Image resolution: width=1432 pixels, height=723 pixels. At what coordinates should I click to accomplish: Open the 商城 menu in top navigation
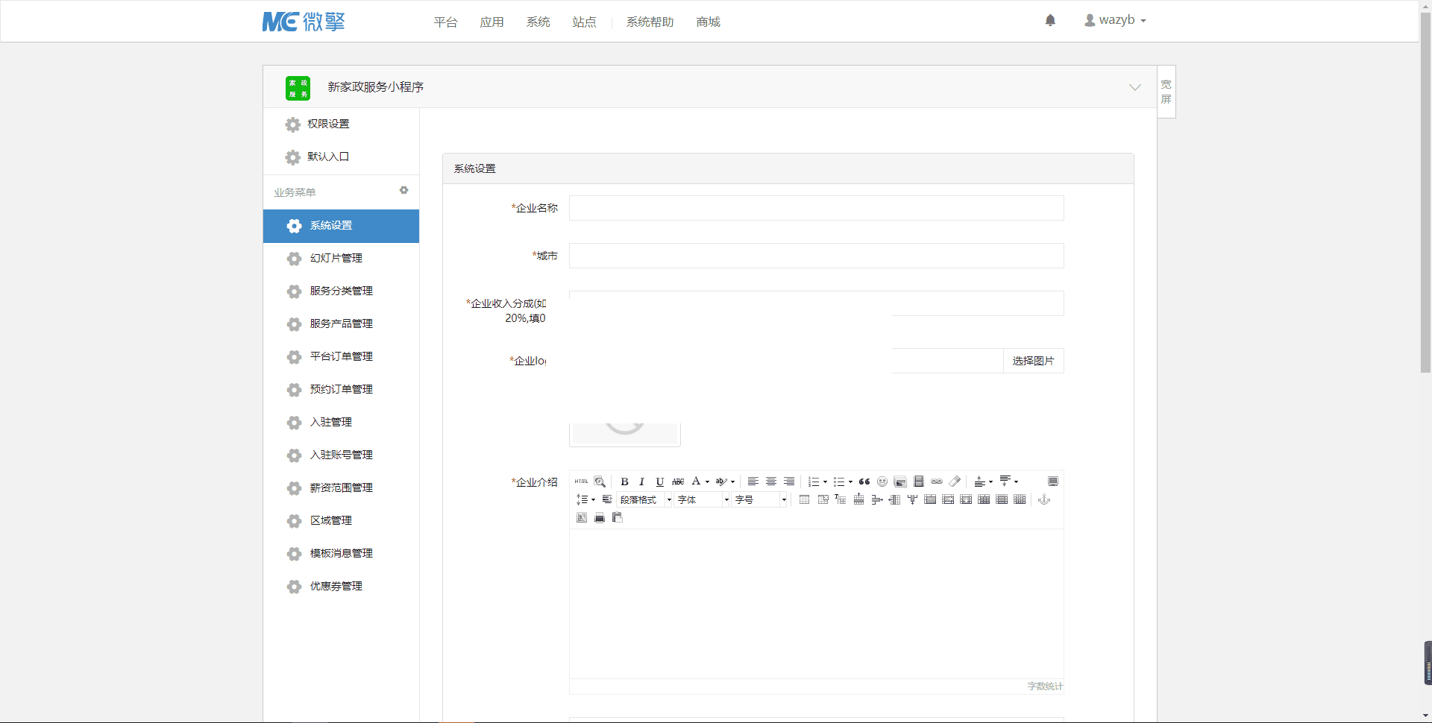point(707,22)
